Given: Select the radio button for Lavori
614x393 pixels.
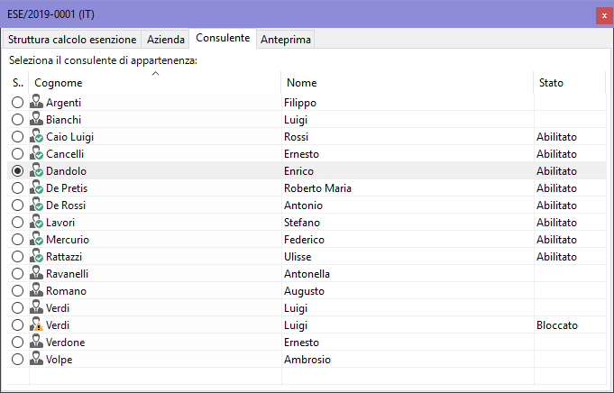Looking at the screenshot, I should (18, 223).
